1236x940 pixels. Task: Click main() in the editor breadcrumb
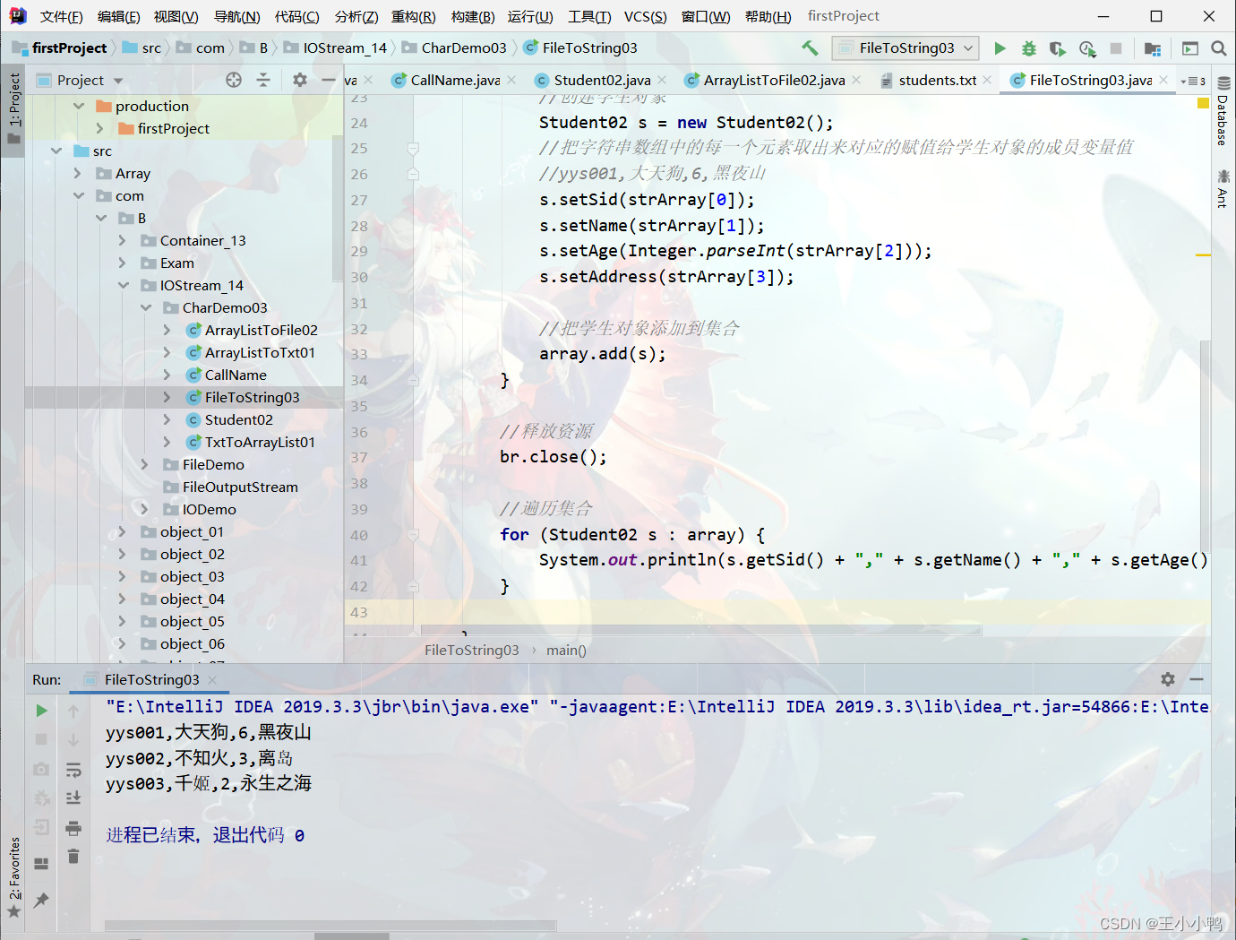pos(566,650)
